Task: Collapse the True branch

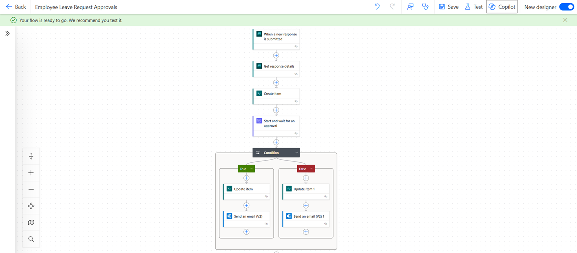Action: (x=251, y=169)
